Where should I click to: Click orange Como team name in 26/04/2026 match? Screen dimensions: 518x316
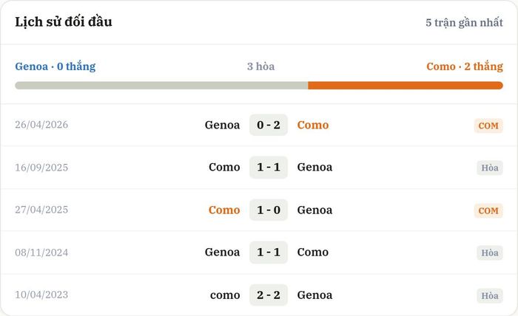click(313, 125)
